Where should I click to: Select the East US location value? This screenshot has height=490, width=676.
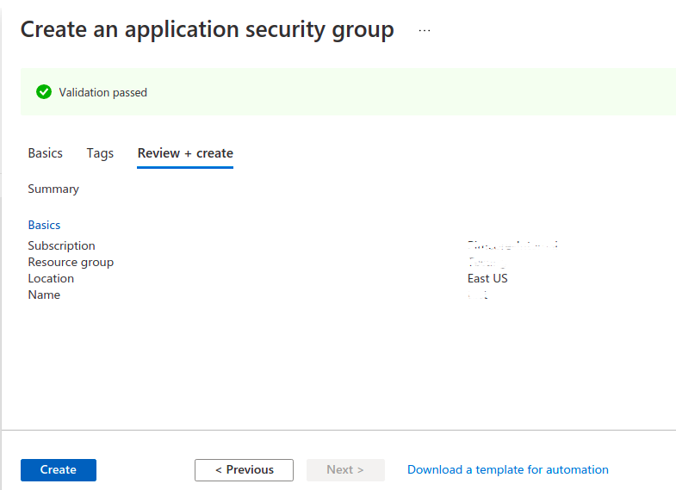pyautogui.click(x=487, y=278)
